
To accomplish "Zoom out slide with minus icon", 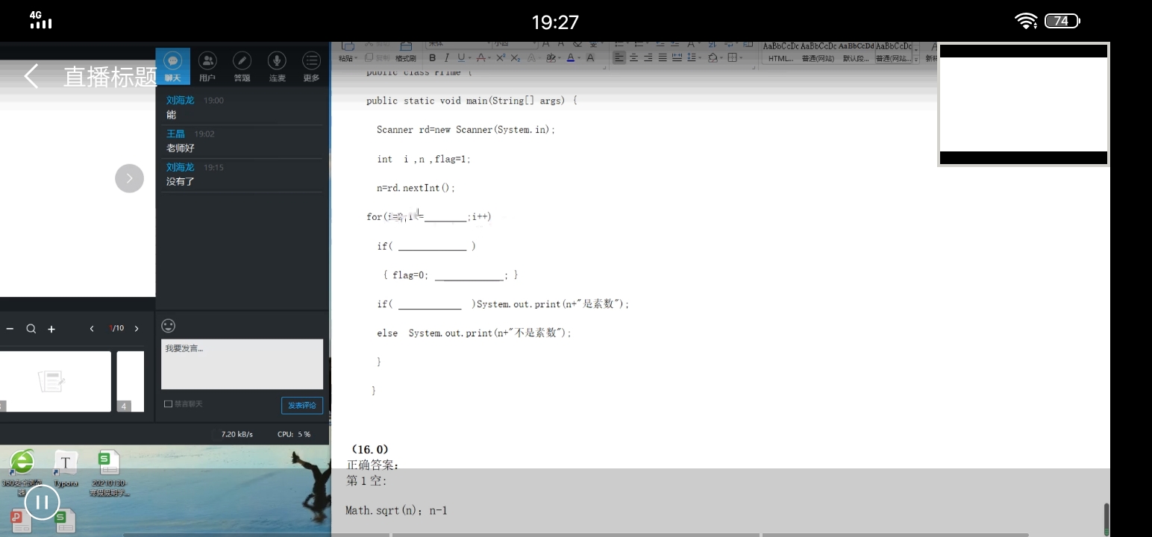I will (10, 329).
